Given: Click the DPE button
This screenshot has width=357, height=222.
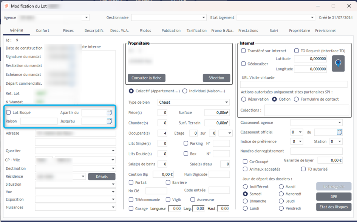Looking at the screenshot, I should [334, 197].
